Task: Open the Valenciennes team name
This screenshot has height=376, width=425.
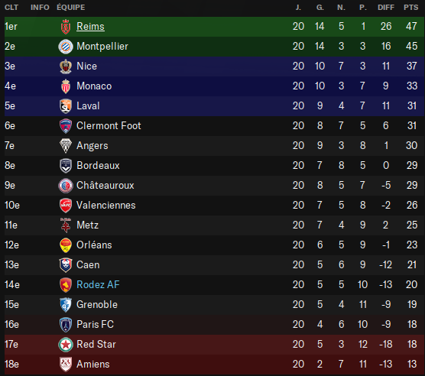Action: point(106,205)
